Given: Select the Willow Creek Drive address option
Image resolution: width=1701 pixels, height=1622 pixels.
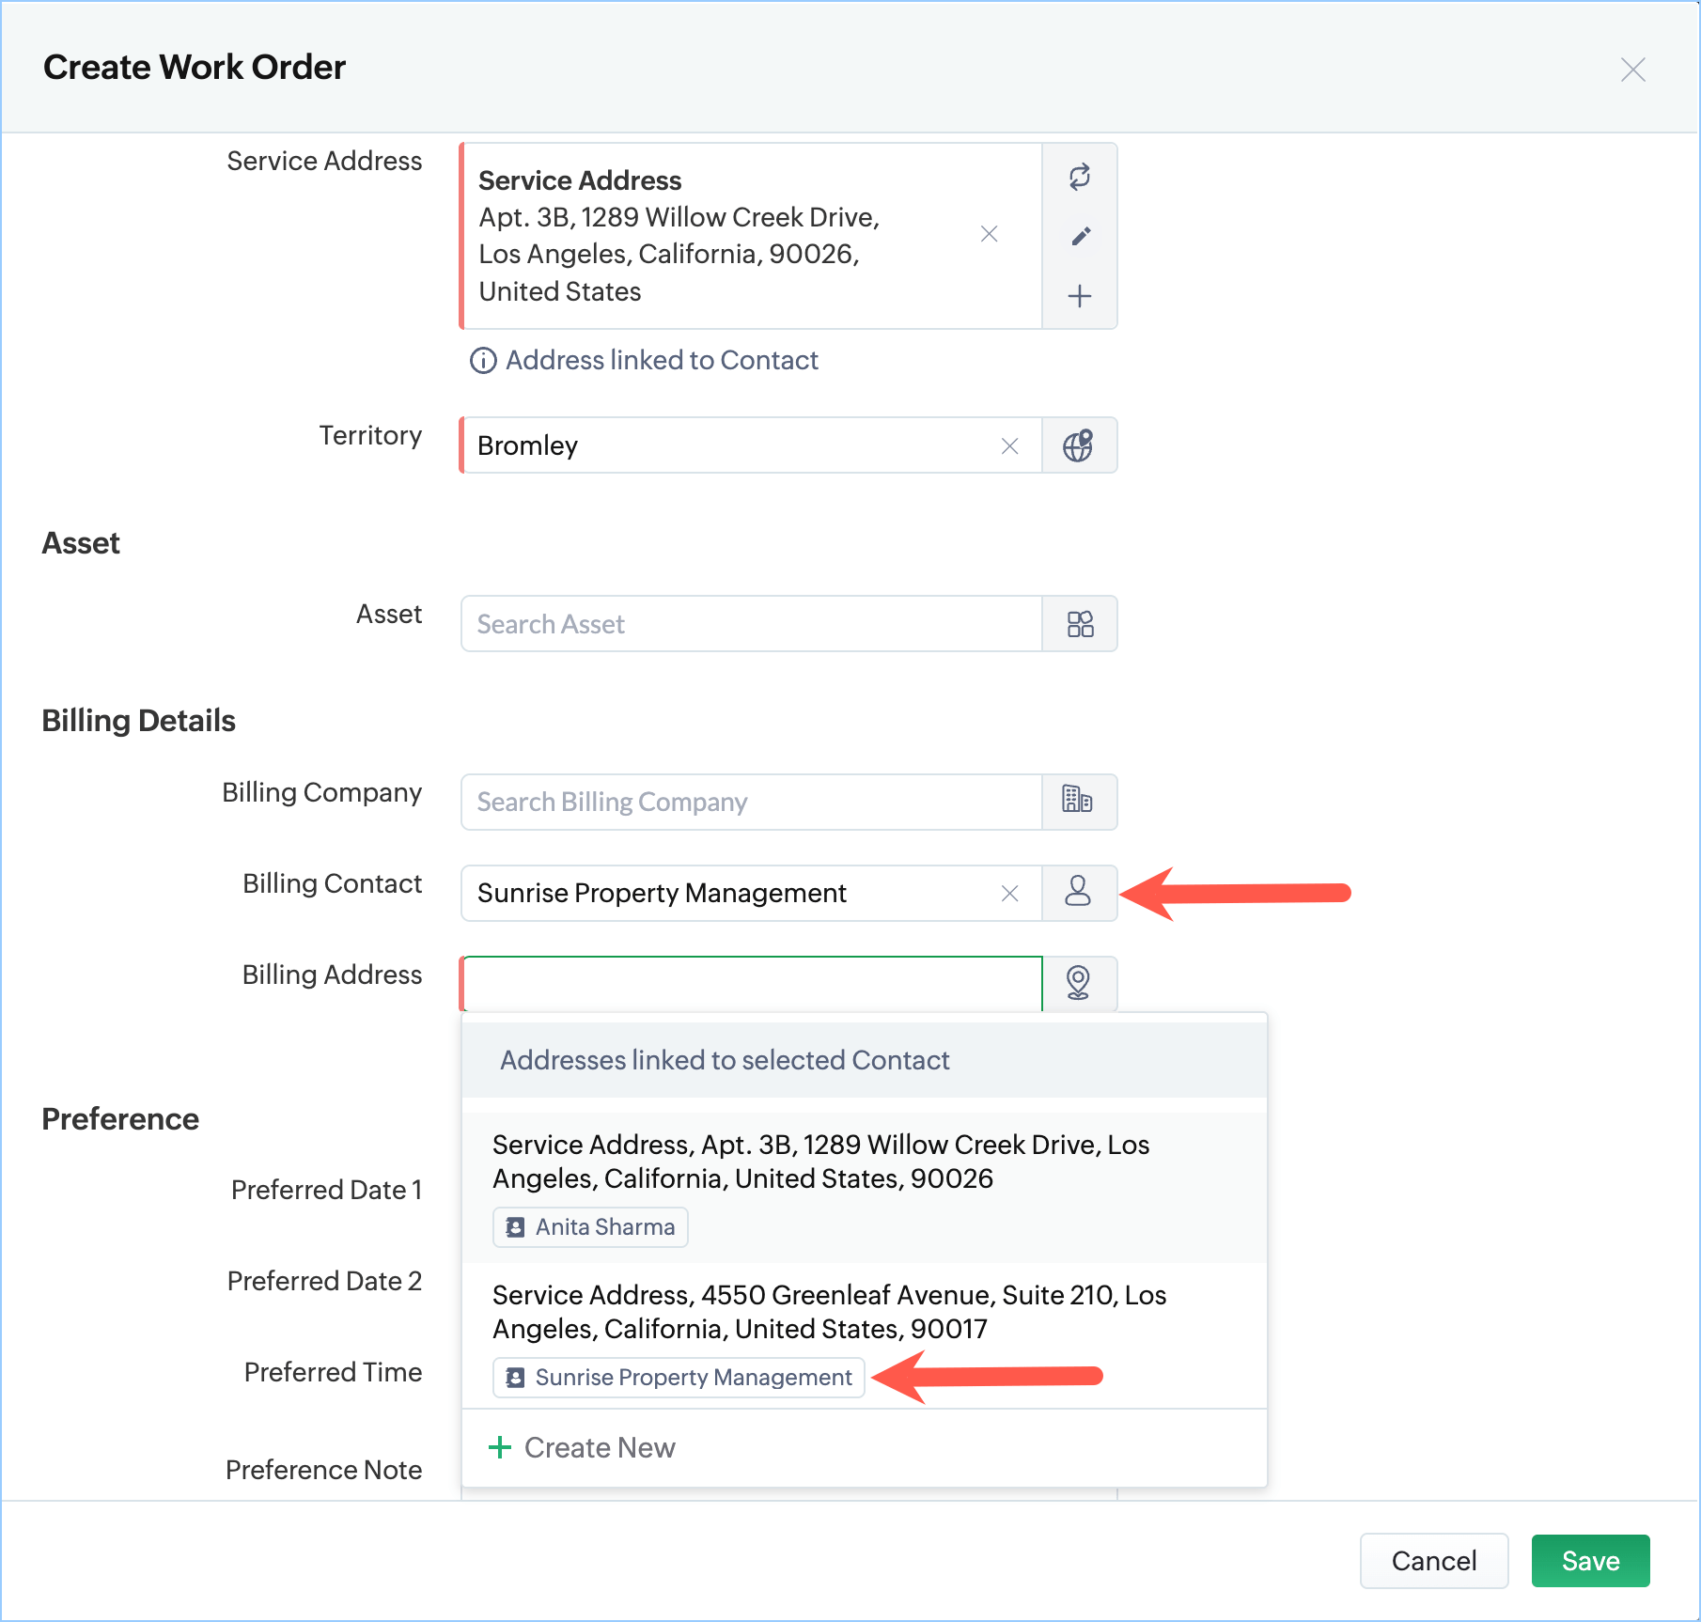Looking at the screenshot, I should coord(820,1162).
